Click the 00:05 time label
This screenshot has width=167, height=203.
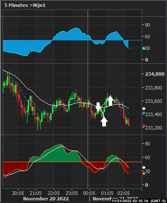[89, 193]
